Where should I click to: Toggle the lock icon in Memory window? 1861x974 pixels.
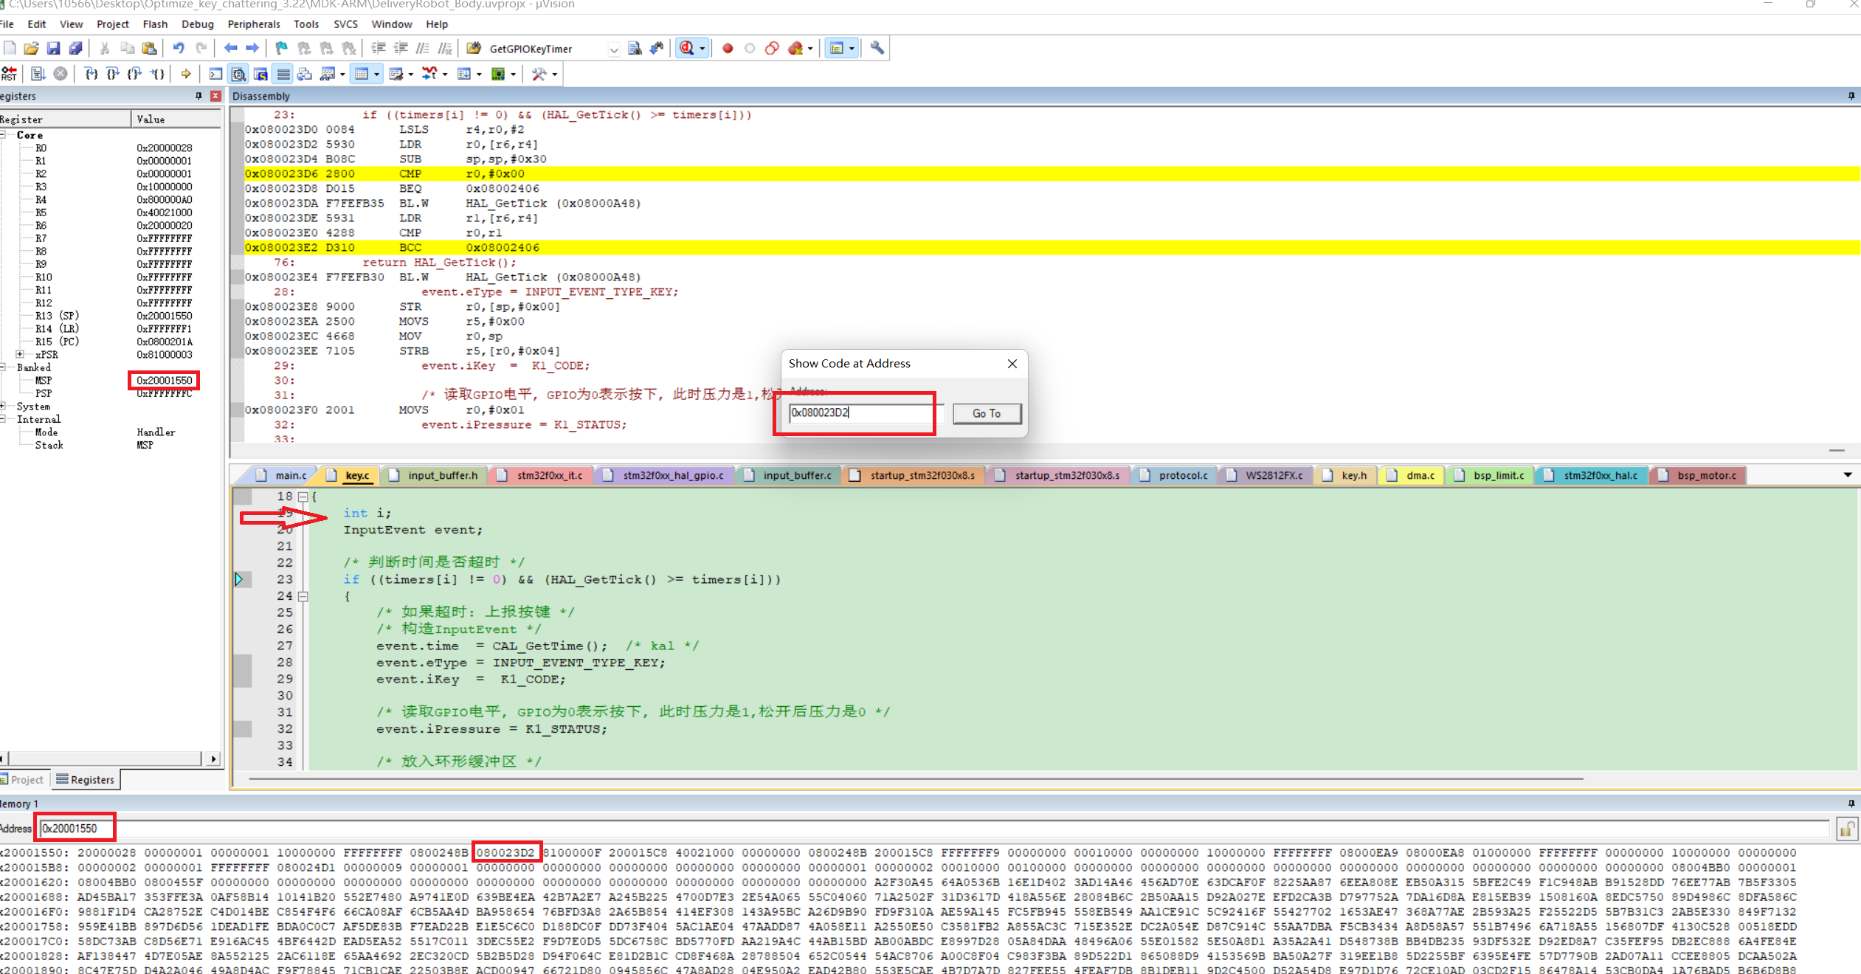tap(1848, 828)
